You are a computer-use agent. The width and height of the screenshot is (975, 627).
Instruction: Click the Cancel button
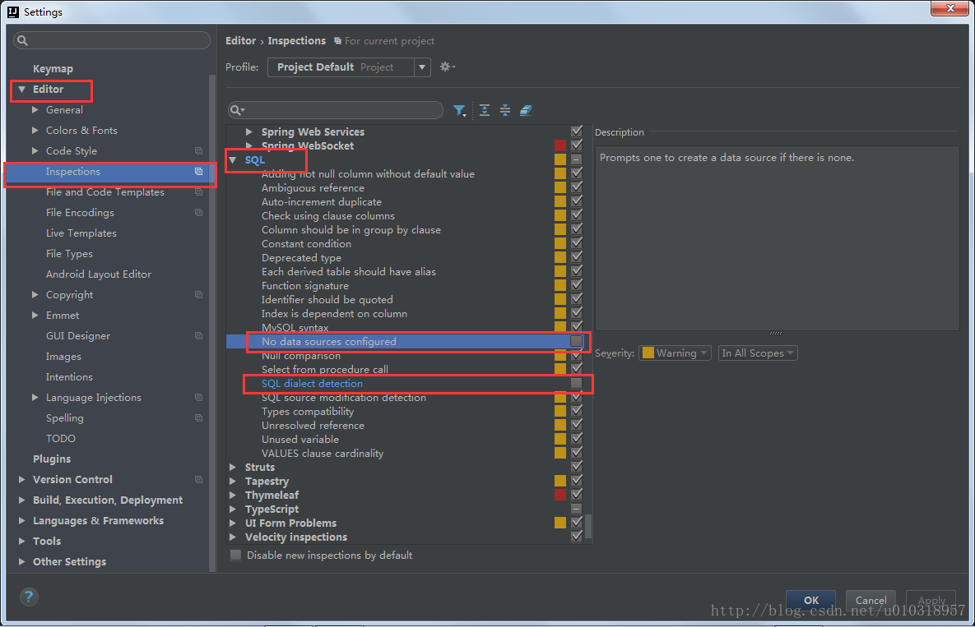point(871,601)
